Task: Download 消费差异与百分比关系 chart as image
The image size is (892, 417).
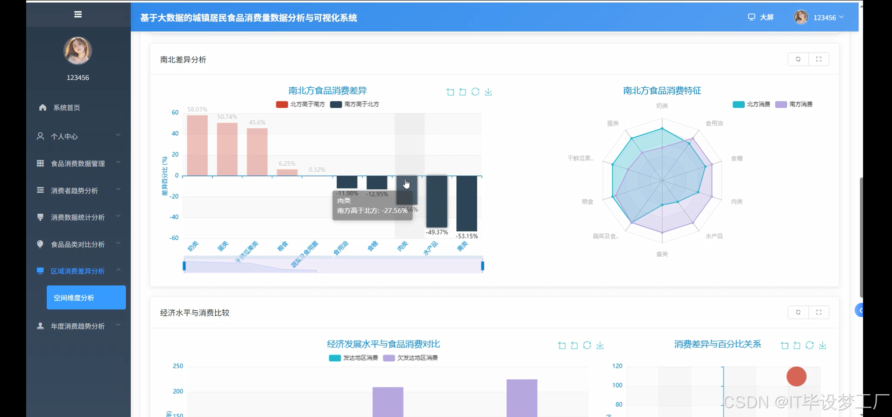Action: tap(823, 345)
